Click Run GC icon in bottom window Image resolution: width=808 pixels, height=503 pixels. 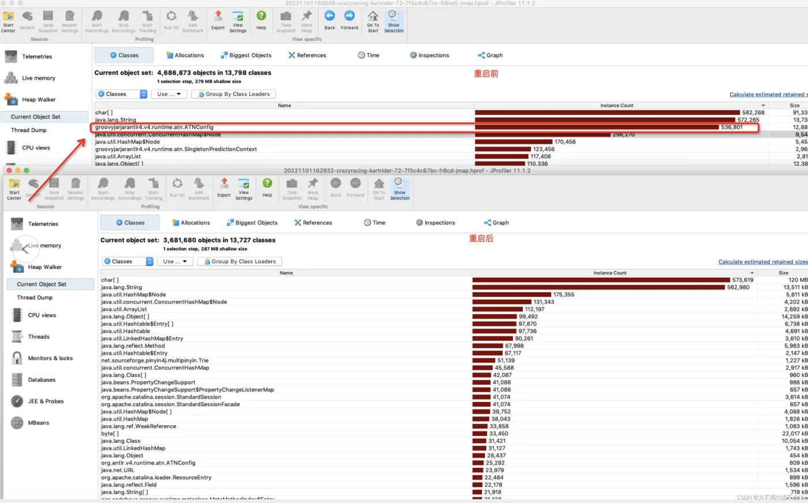(x=177, y=188)
